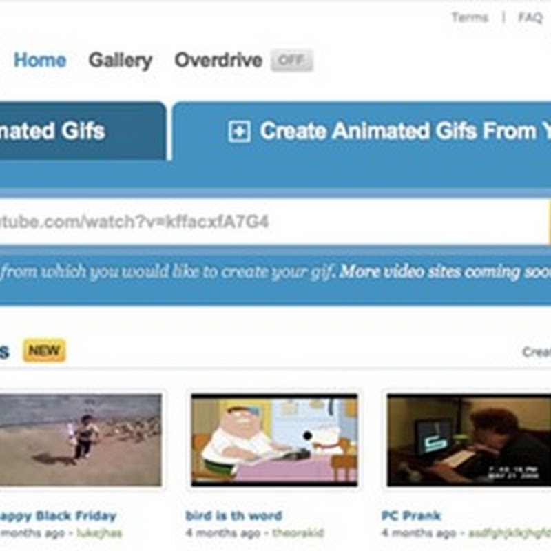The image size is (551, 551).
Task: Open the Home navigation link
Action: tap(40, 60)
